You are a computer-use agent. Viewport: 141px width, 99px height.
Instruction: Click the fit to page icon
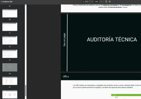[x=106, y=2]
